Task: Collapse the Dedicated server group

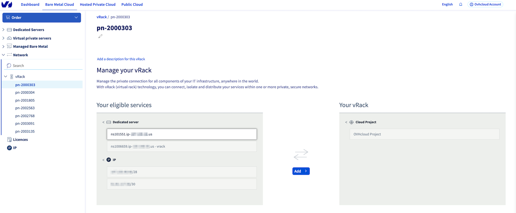Action: pyautogui.click(x=103, y=122)
